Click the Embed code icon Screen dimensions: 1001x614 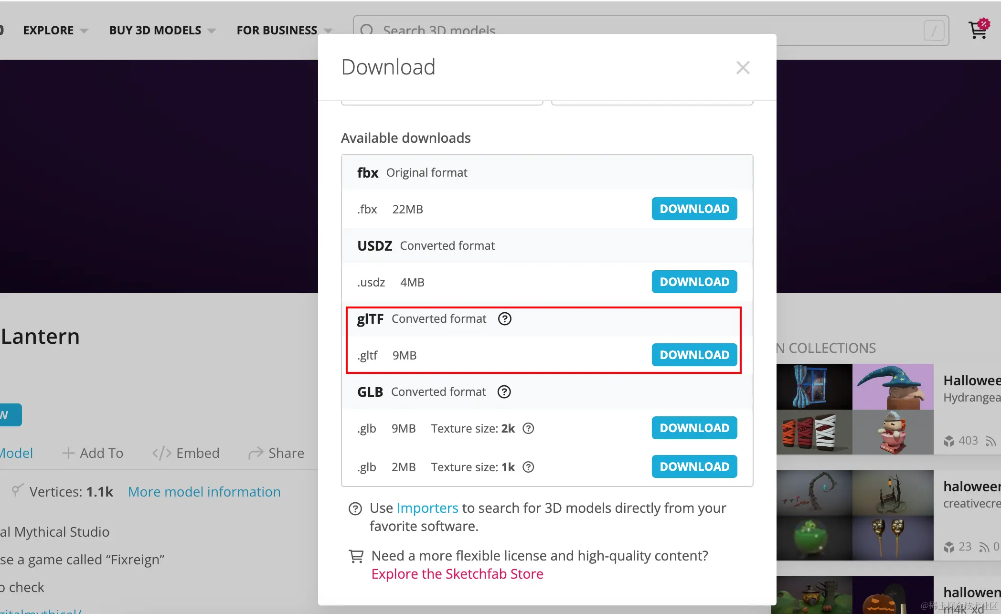(161, 453)
